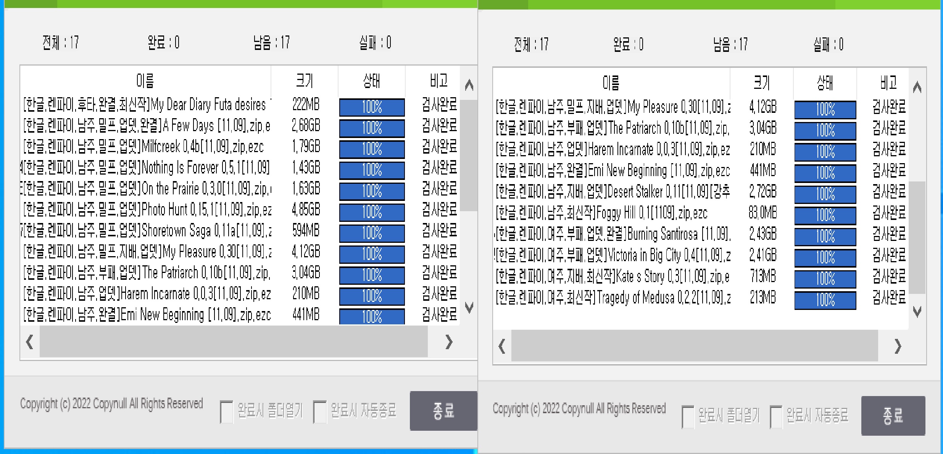
Task: Click the scroll up arrow in right file list
Action: pos(917,88)
